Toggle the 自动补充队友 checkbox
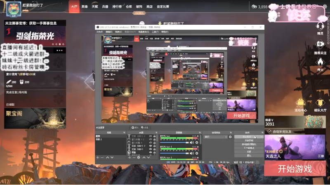The width and height of the screenshot is (330, 185). [269, 132]
